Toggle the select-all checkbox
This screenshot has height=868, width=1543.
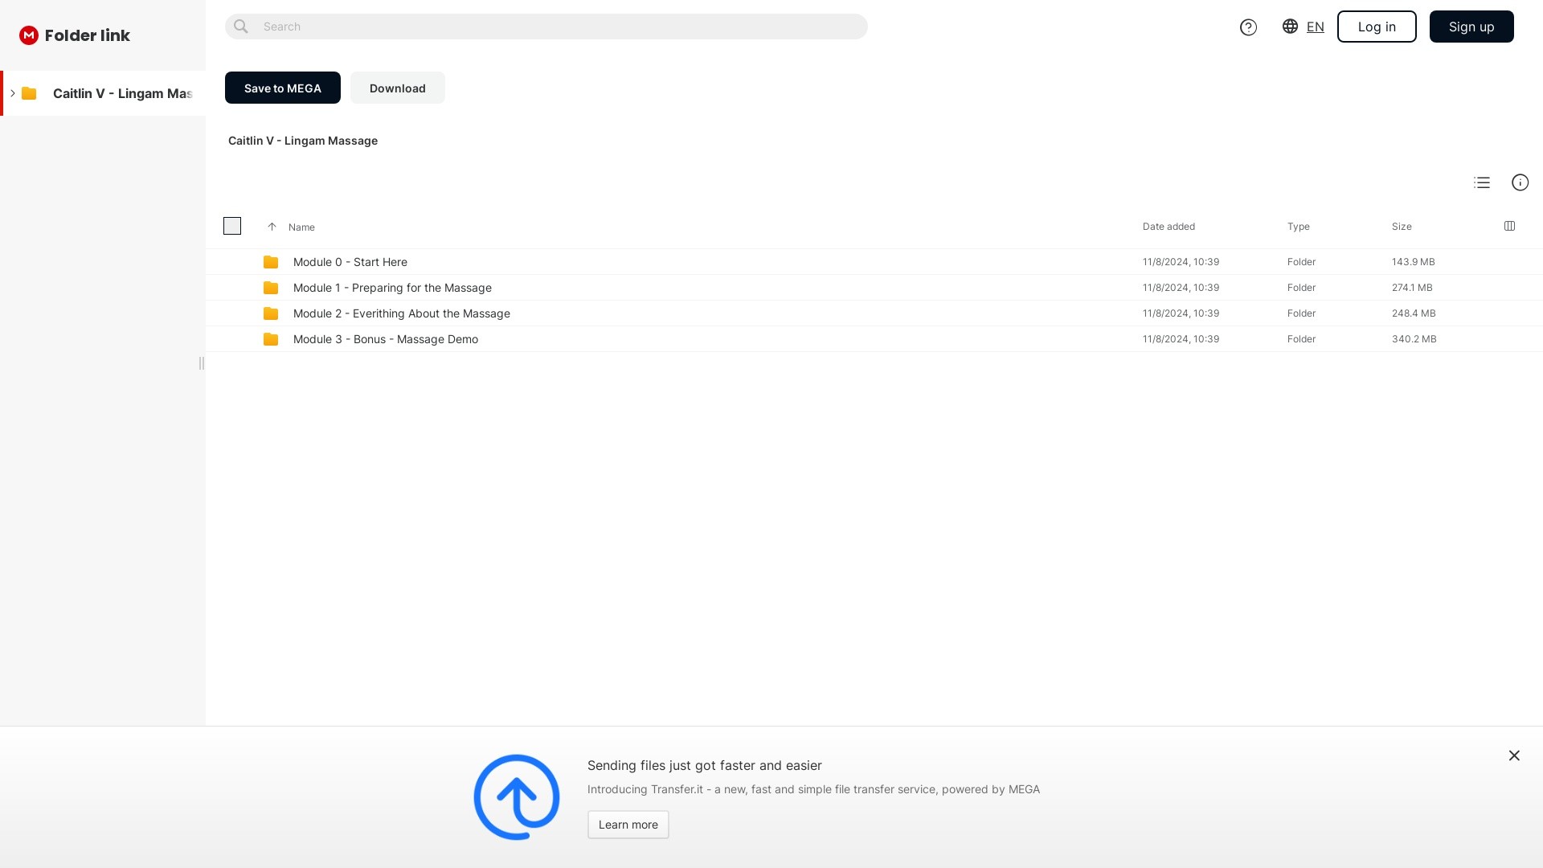click(x=232, y=226)
